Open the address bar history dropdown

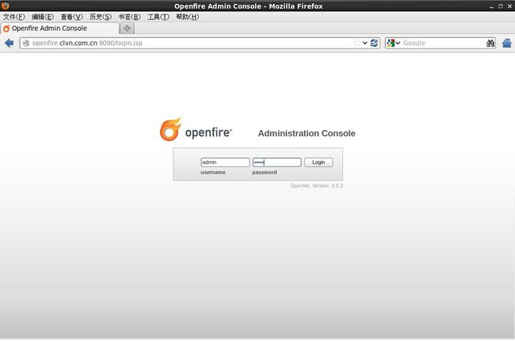(x=365, y=43)
